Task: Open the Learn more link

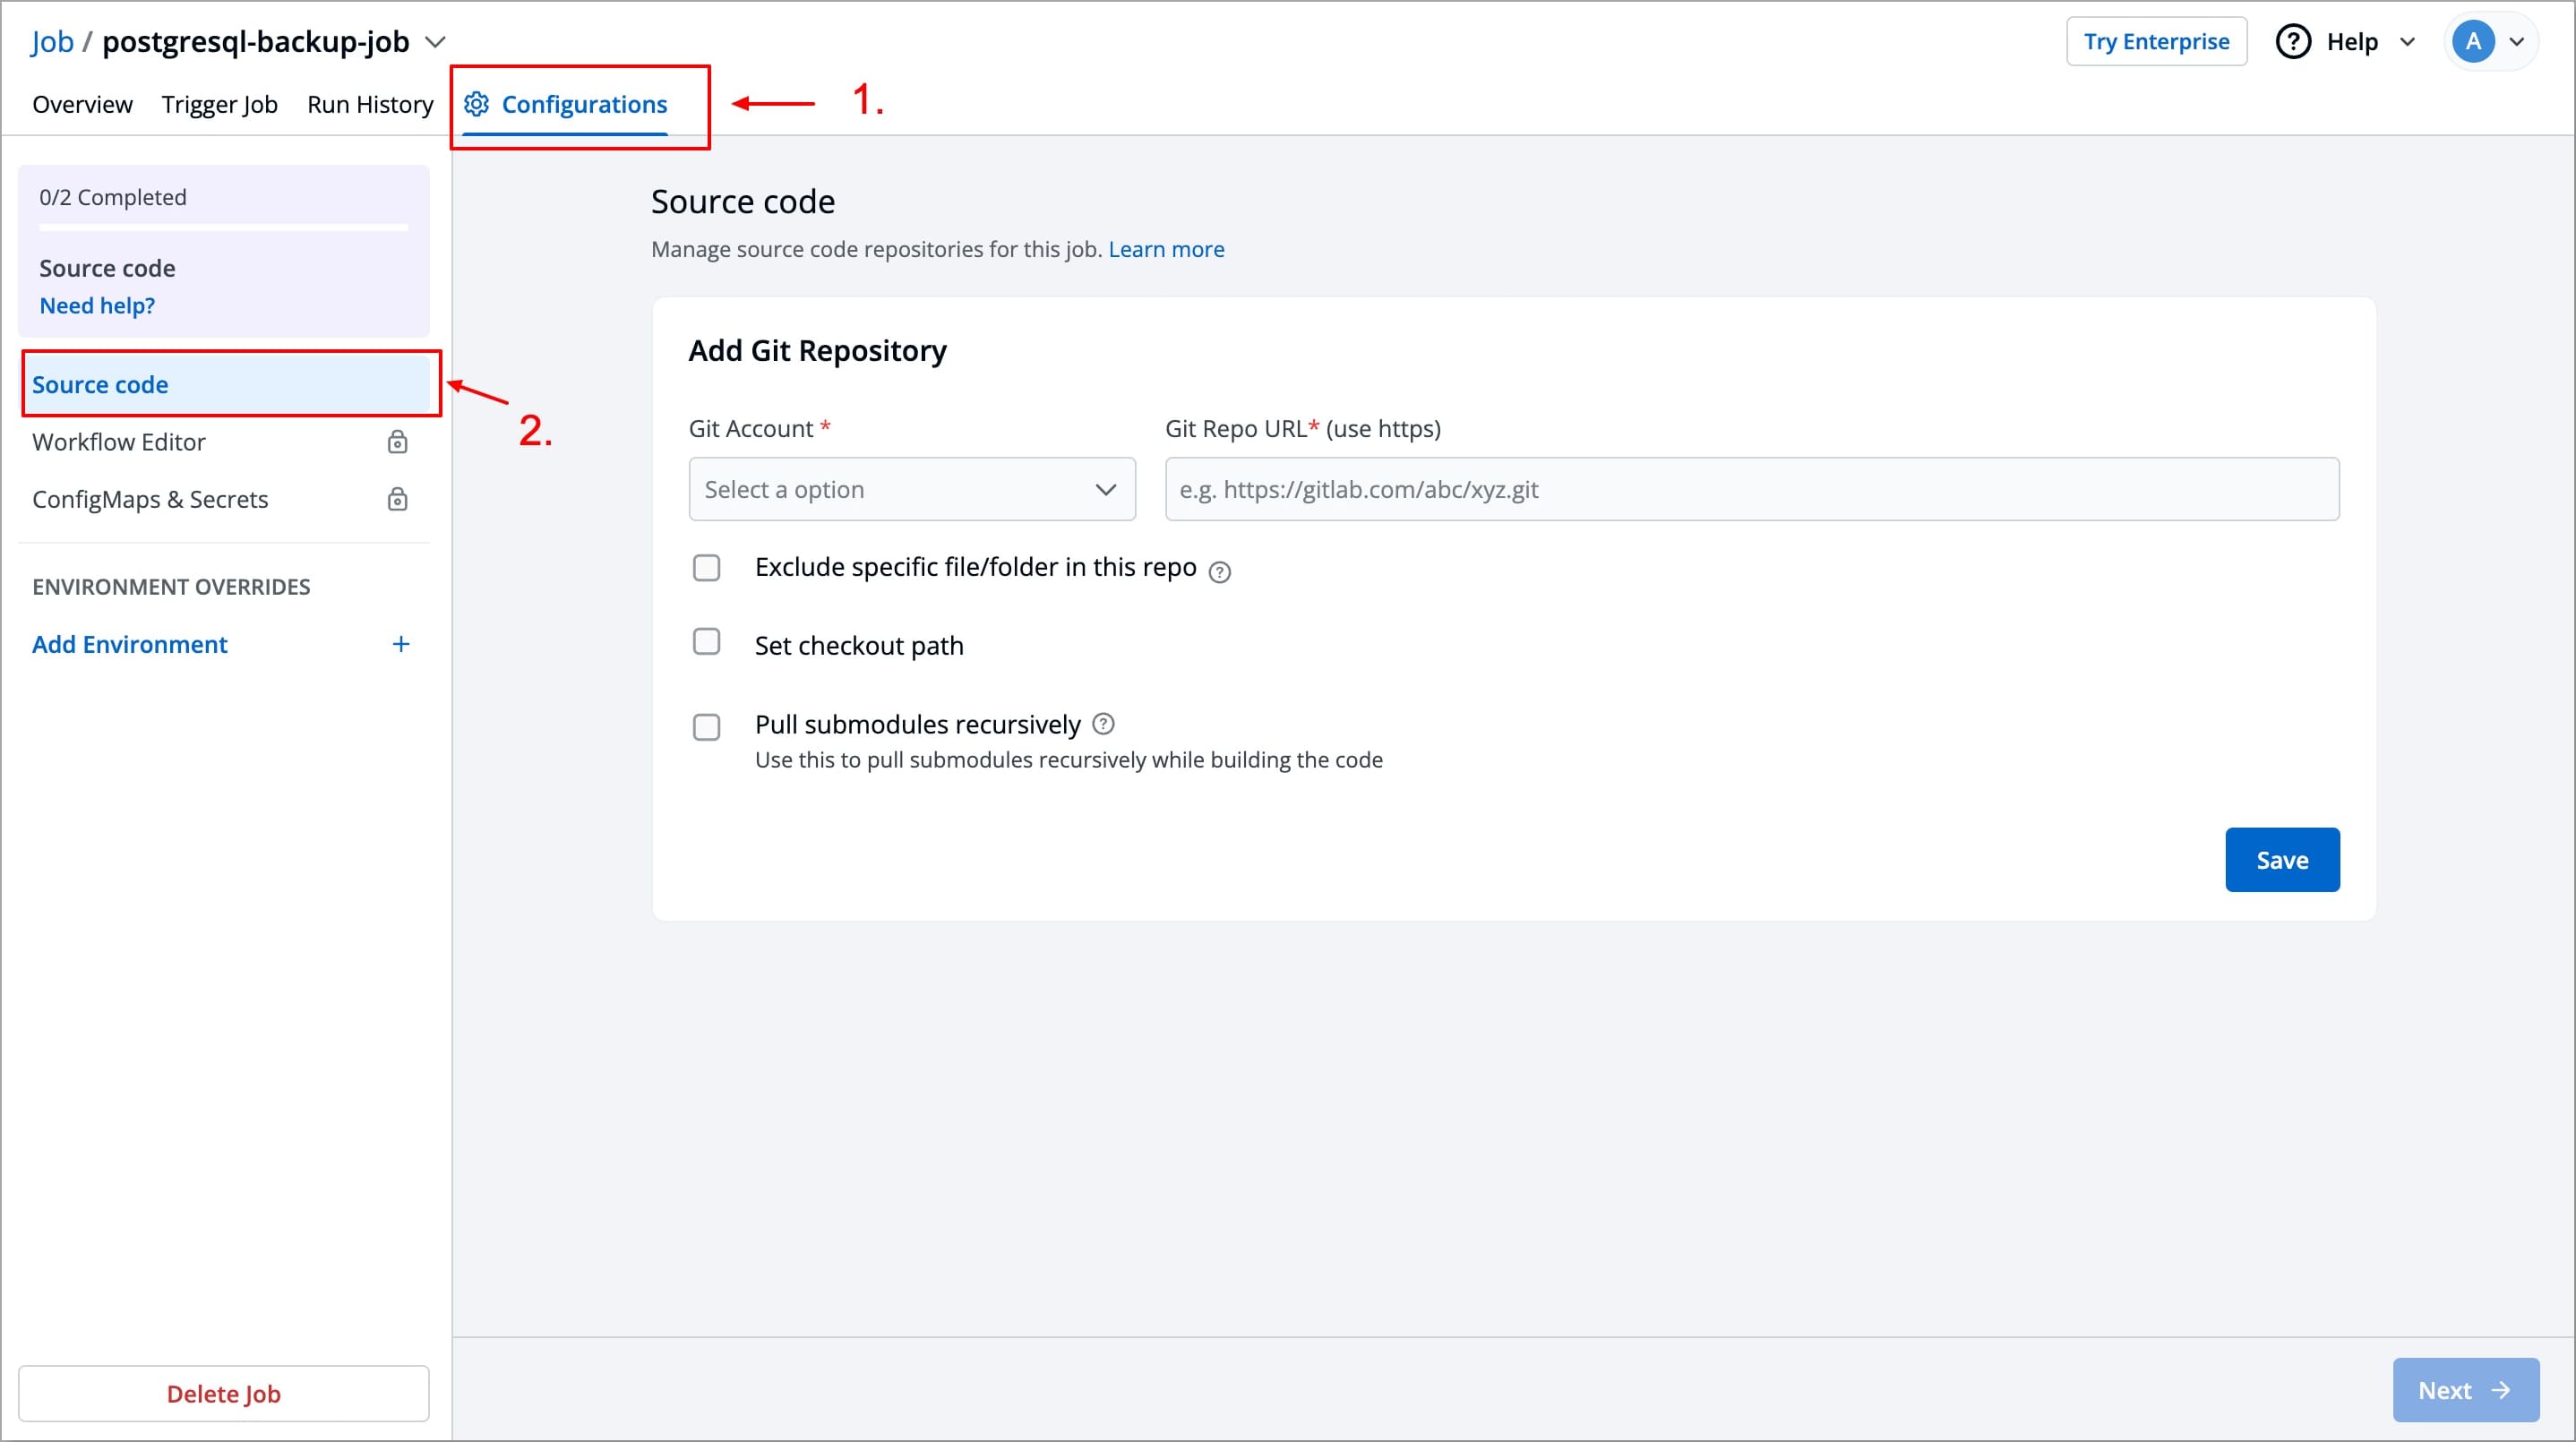Action: [1166, 249]
